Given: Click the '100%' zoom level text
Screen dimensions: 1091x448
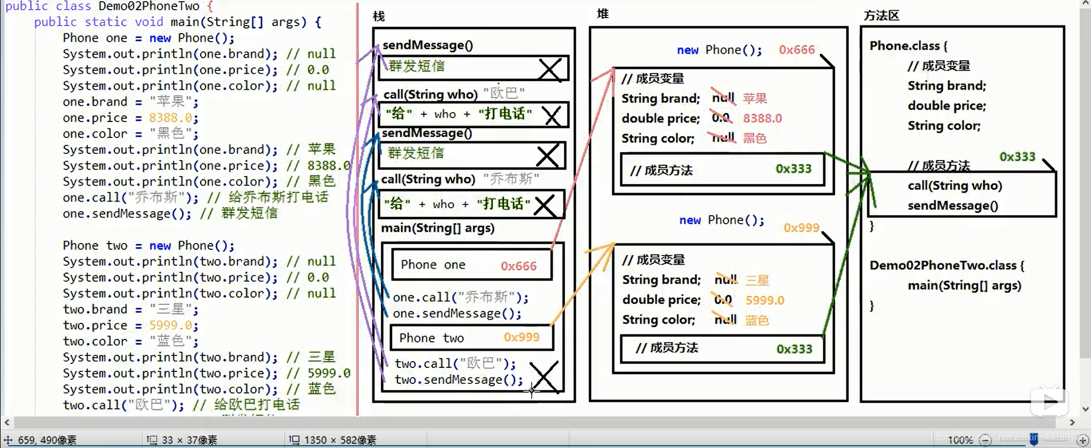Looking at the screenshot, I should point(960,440).
